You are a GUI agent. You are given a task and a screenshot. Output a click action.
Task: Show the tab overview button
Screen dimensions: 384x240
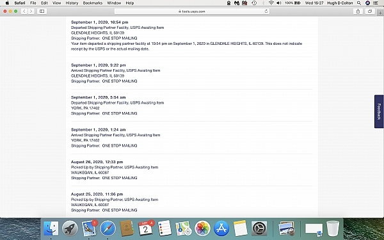(x=370, y=12)
